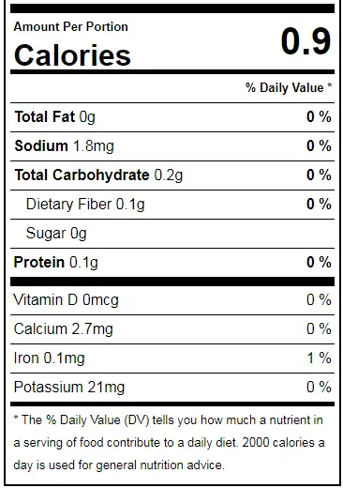This screenshot has width=343, height=488.
Task: Select the Total Fat 0g row
Action: click(x=172, y=117)
